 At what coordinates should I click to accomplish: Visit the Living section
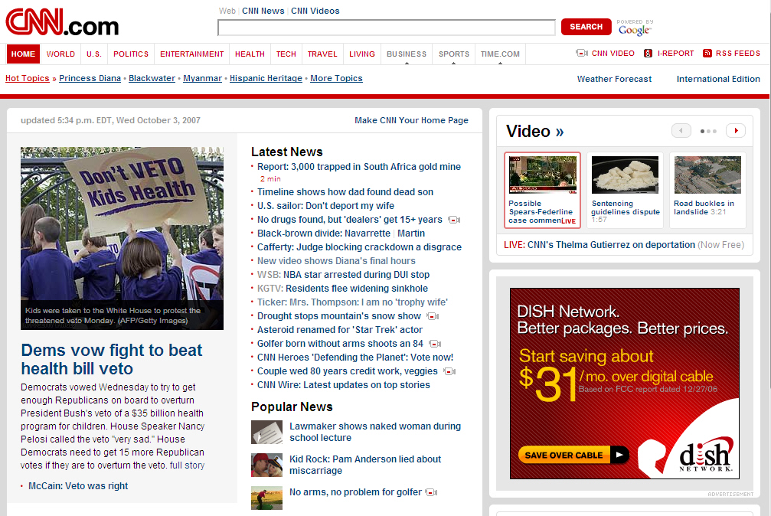(x=362, y=54)
